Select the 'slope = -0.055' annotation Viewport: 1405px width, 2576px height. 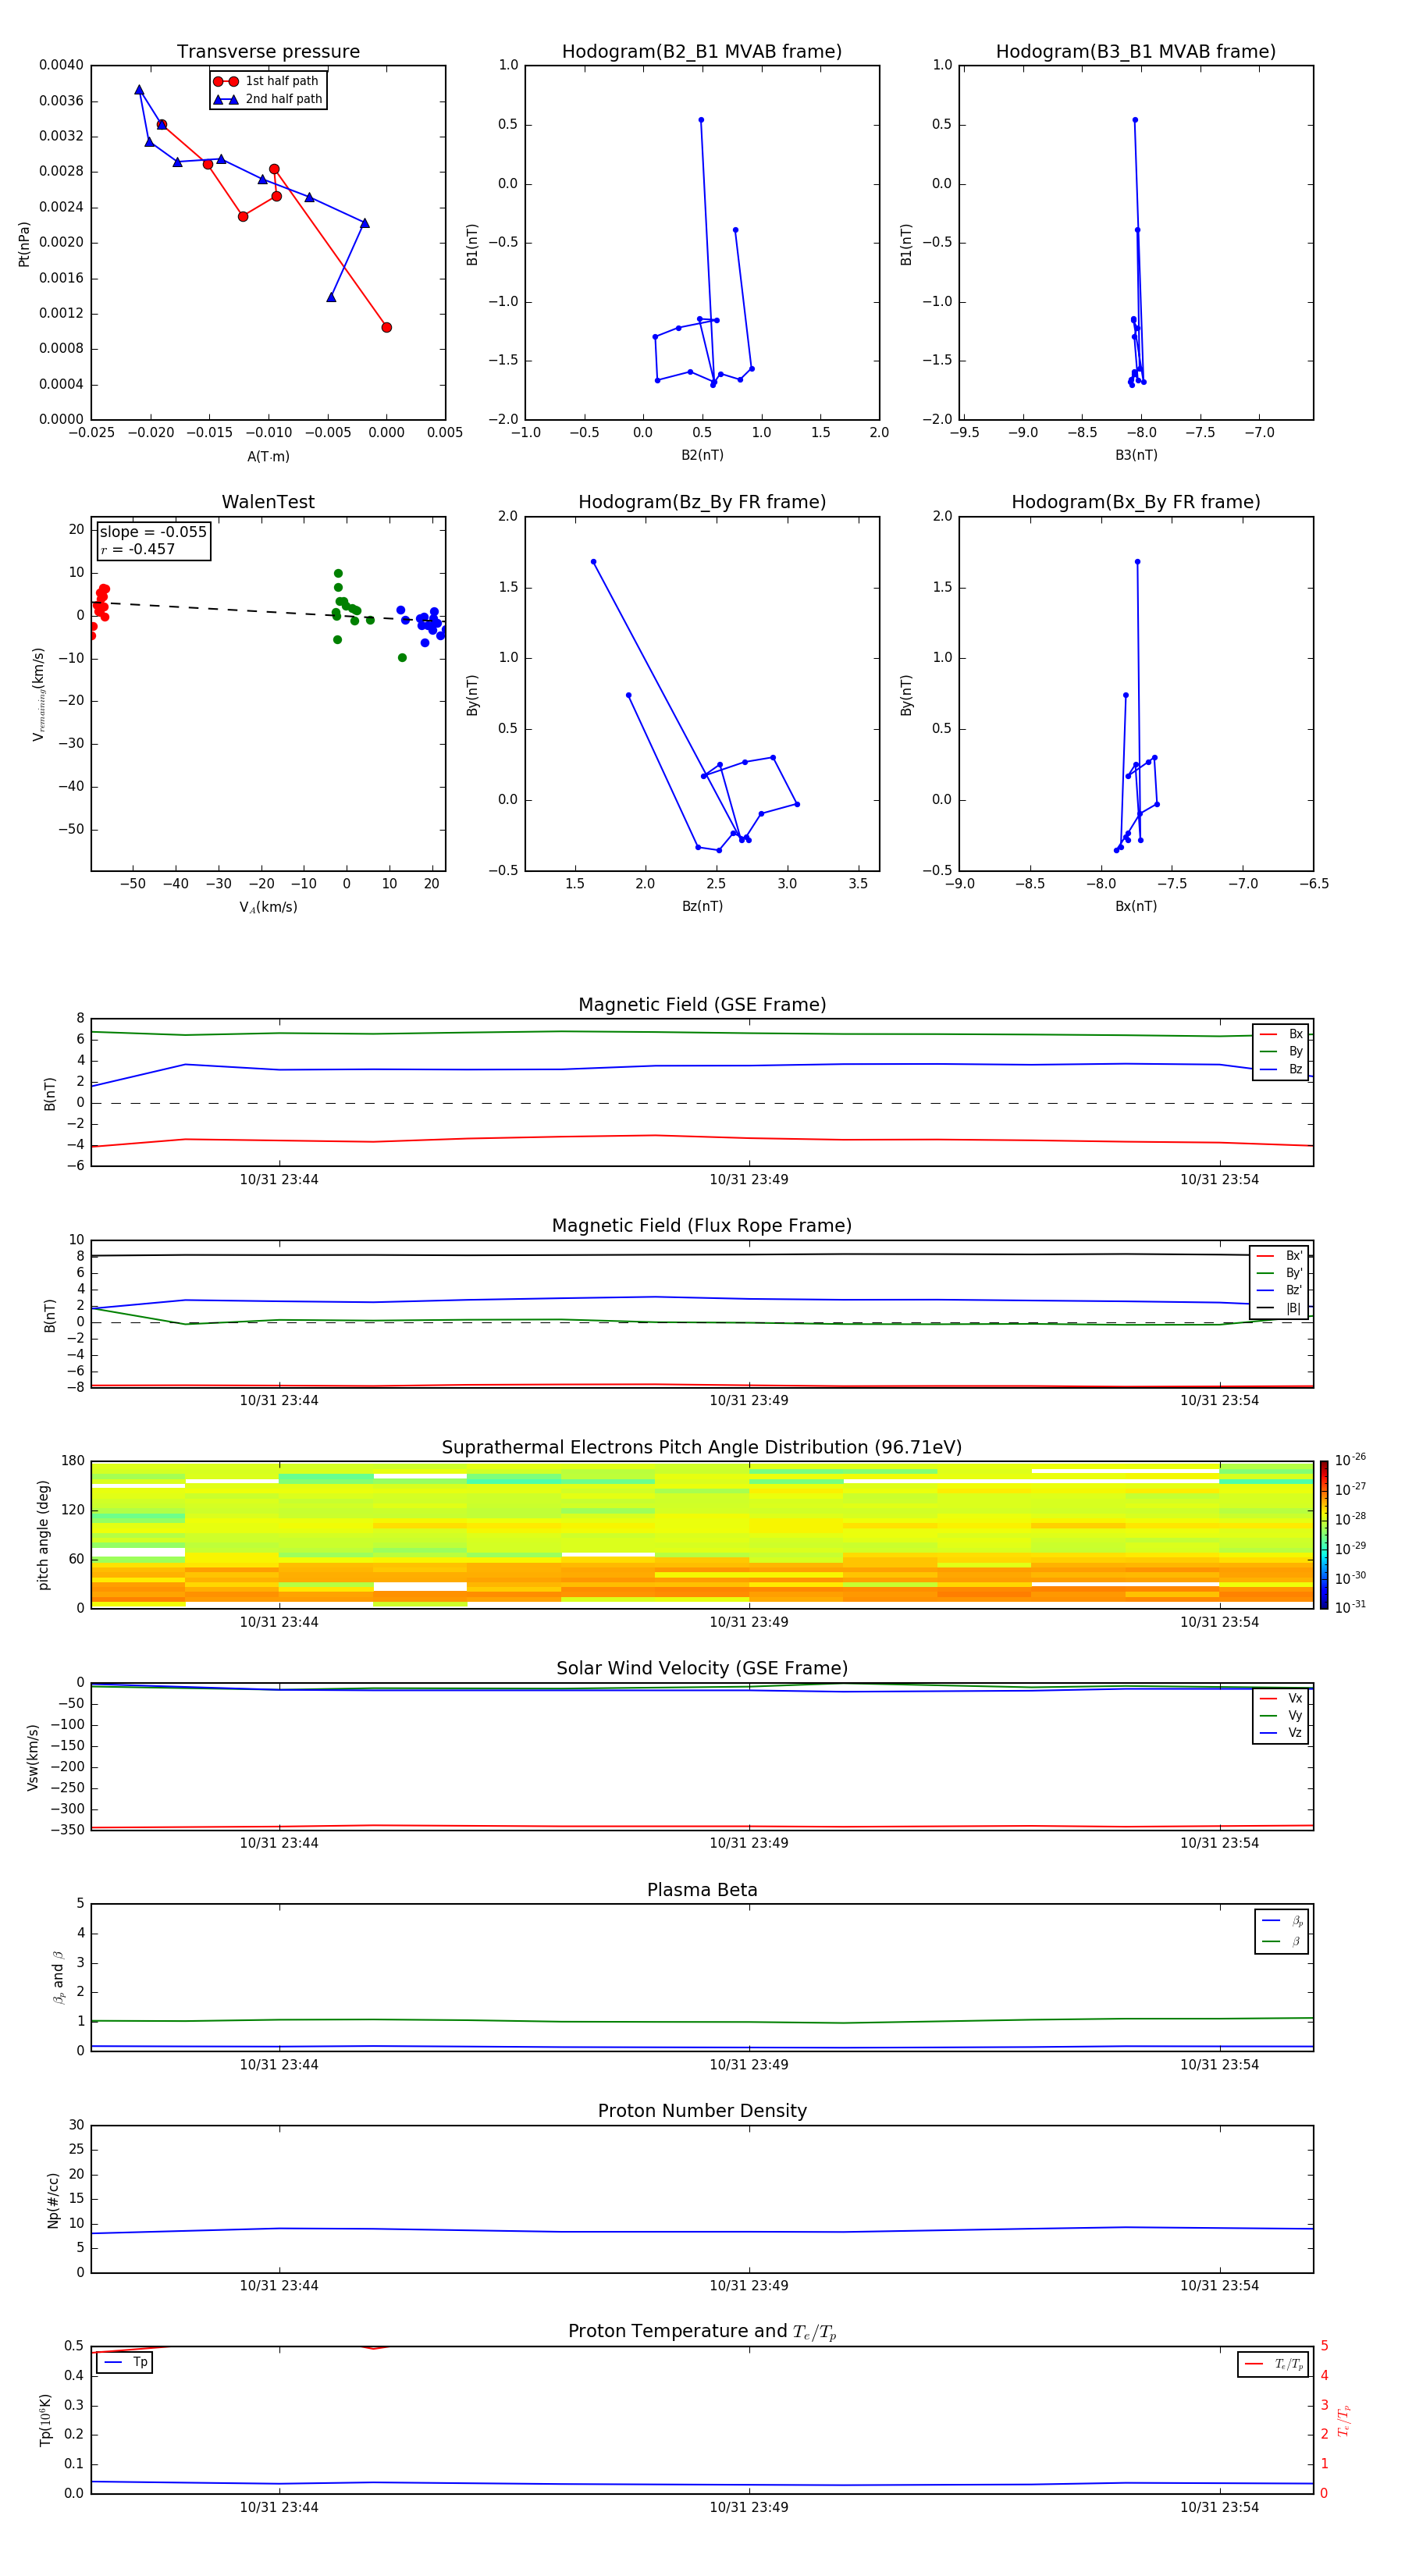click(x=153, y=532)
